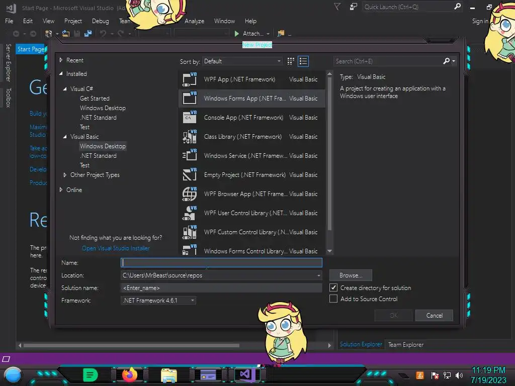Open the Location path dropdown
The height and width of the screenshot is (386, 515).
(318, 275)
